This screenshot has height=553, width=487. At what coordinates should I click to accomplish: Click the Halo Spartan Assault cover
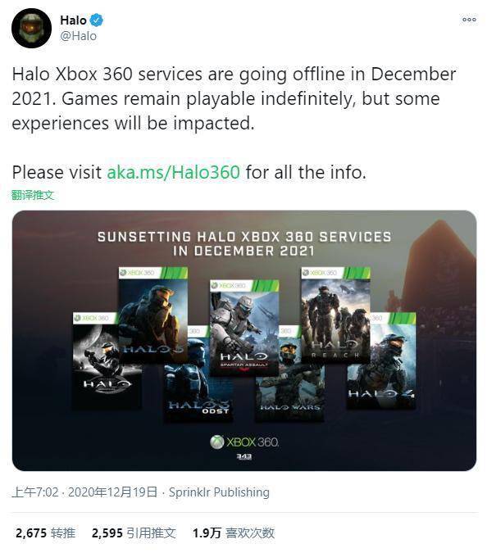click(244, 328)
